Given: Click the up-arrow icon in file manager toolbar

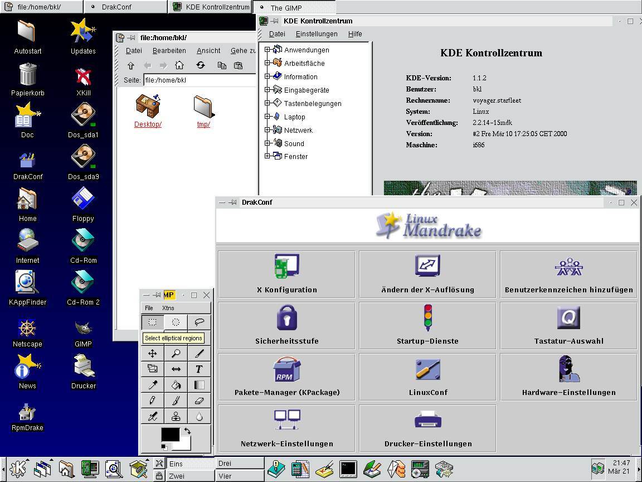Looking at the screenshot, I should tap(130, 65).
